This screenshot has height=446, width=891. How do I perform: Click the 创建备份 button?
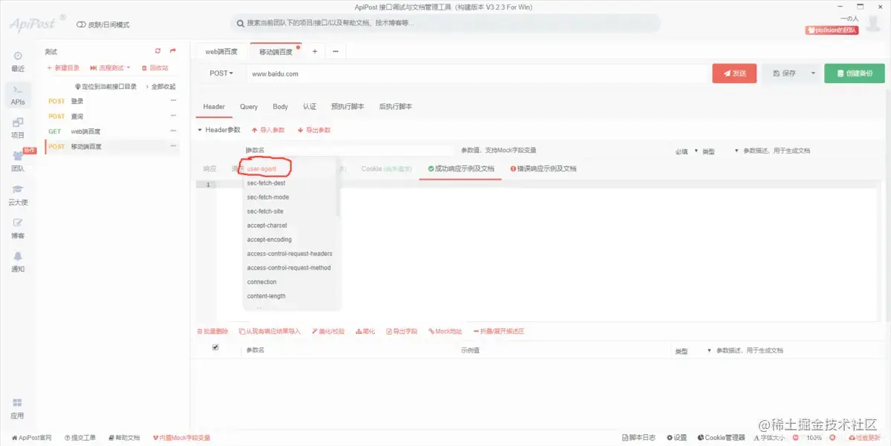855,73
